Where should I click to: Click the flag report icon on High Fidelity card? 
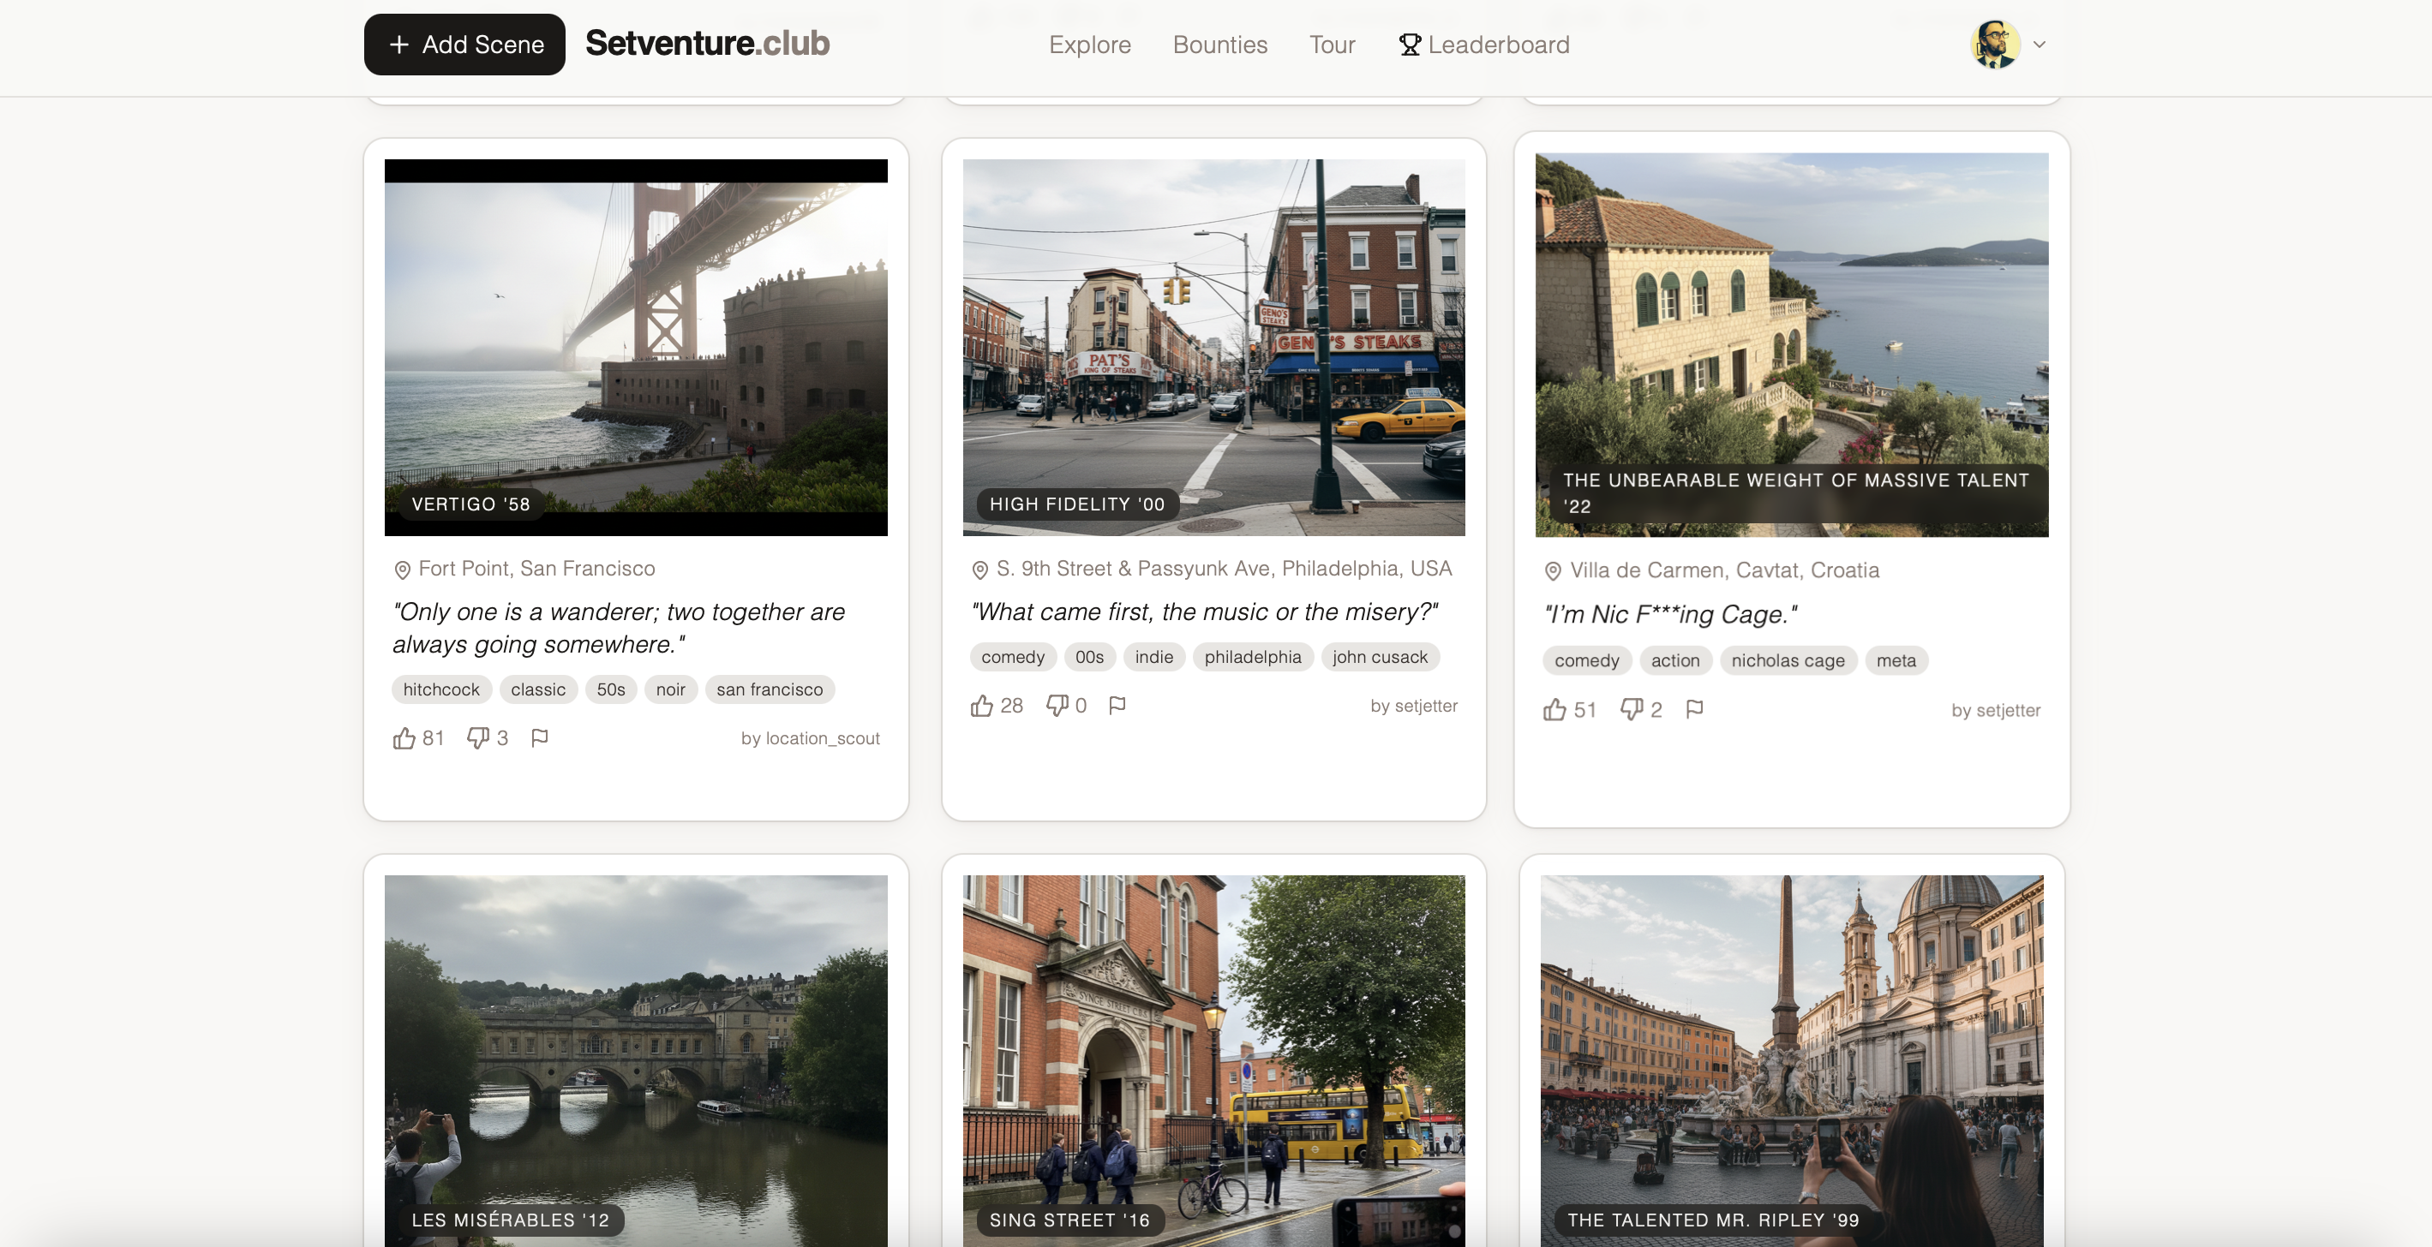1117,705
